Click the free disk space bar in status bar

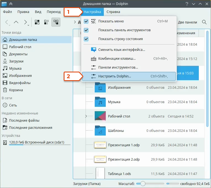(x=173, y=184)
